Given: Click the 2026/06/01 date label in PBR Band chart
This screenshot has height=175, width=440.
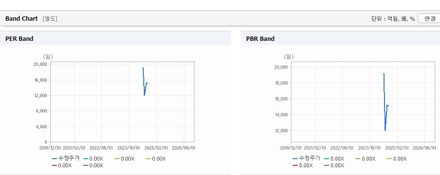Looking at the screenshot, I should [425, 148].
